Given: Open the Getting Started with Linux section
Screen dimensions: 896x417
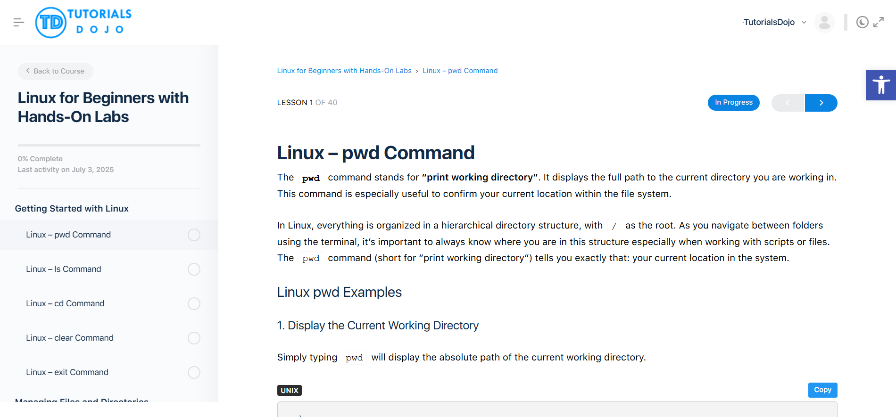Looking at the screenshot, I should click(72, 208).
